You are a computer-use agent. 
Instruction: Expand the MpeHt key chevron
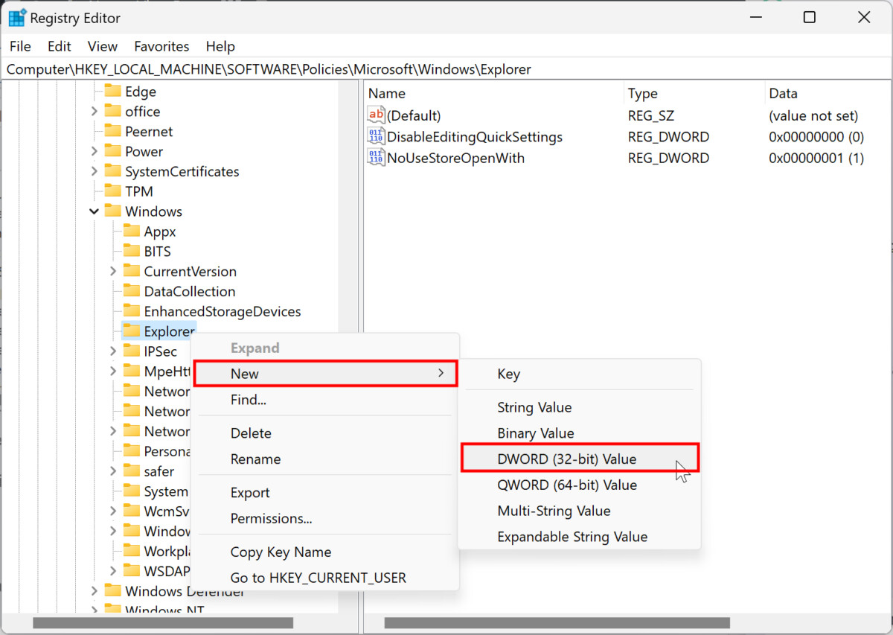pos(113,371)
